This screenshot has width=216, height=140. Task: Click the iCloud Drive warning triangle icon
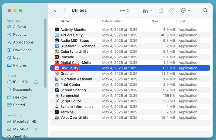[36, 82]
